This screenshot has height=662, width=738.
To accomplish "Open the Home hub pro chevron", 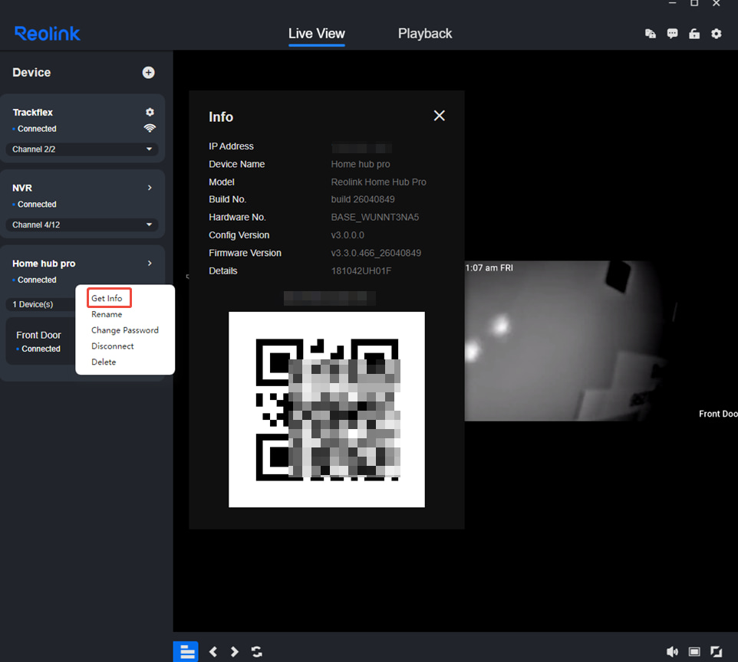I will click(x=150, y=264).
